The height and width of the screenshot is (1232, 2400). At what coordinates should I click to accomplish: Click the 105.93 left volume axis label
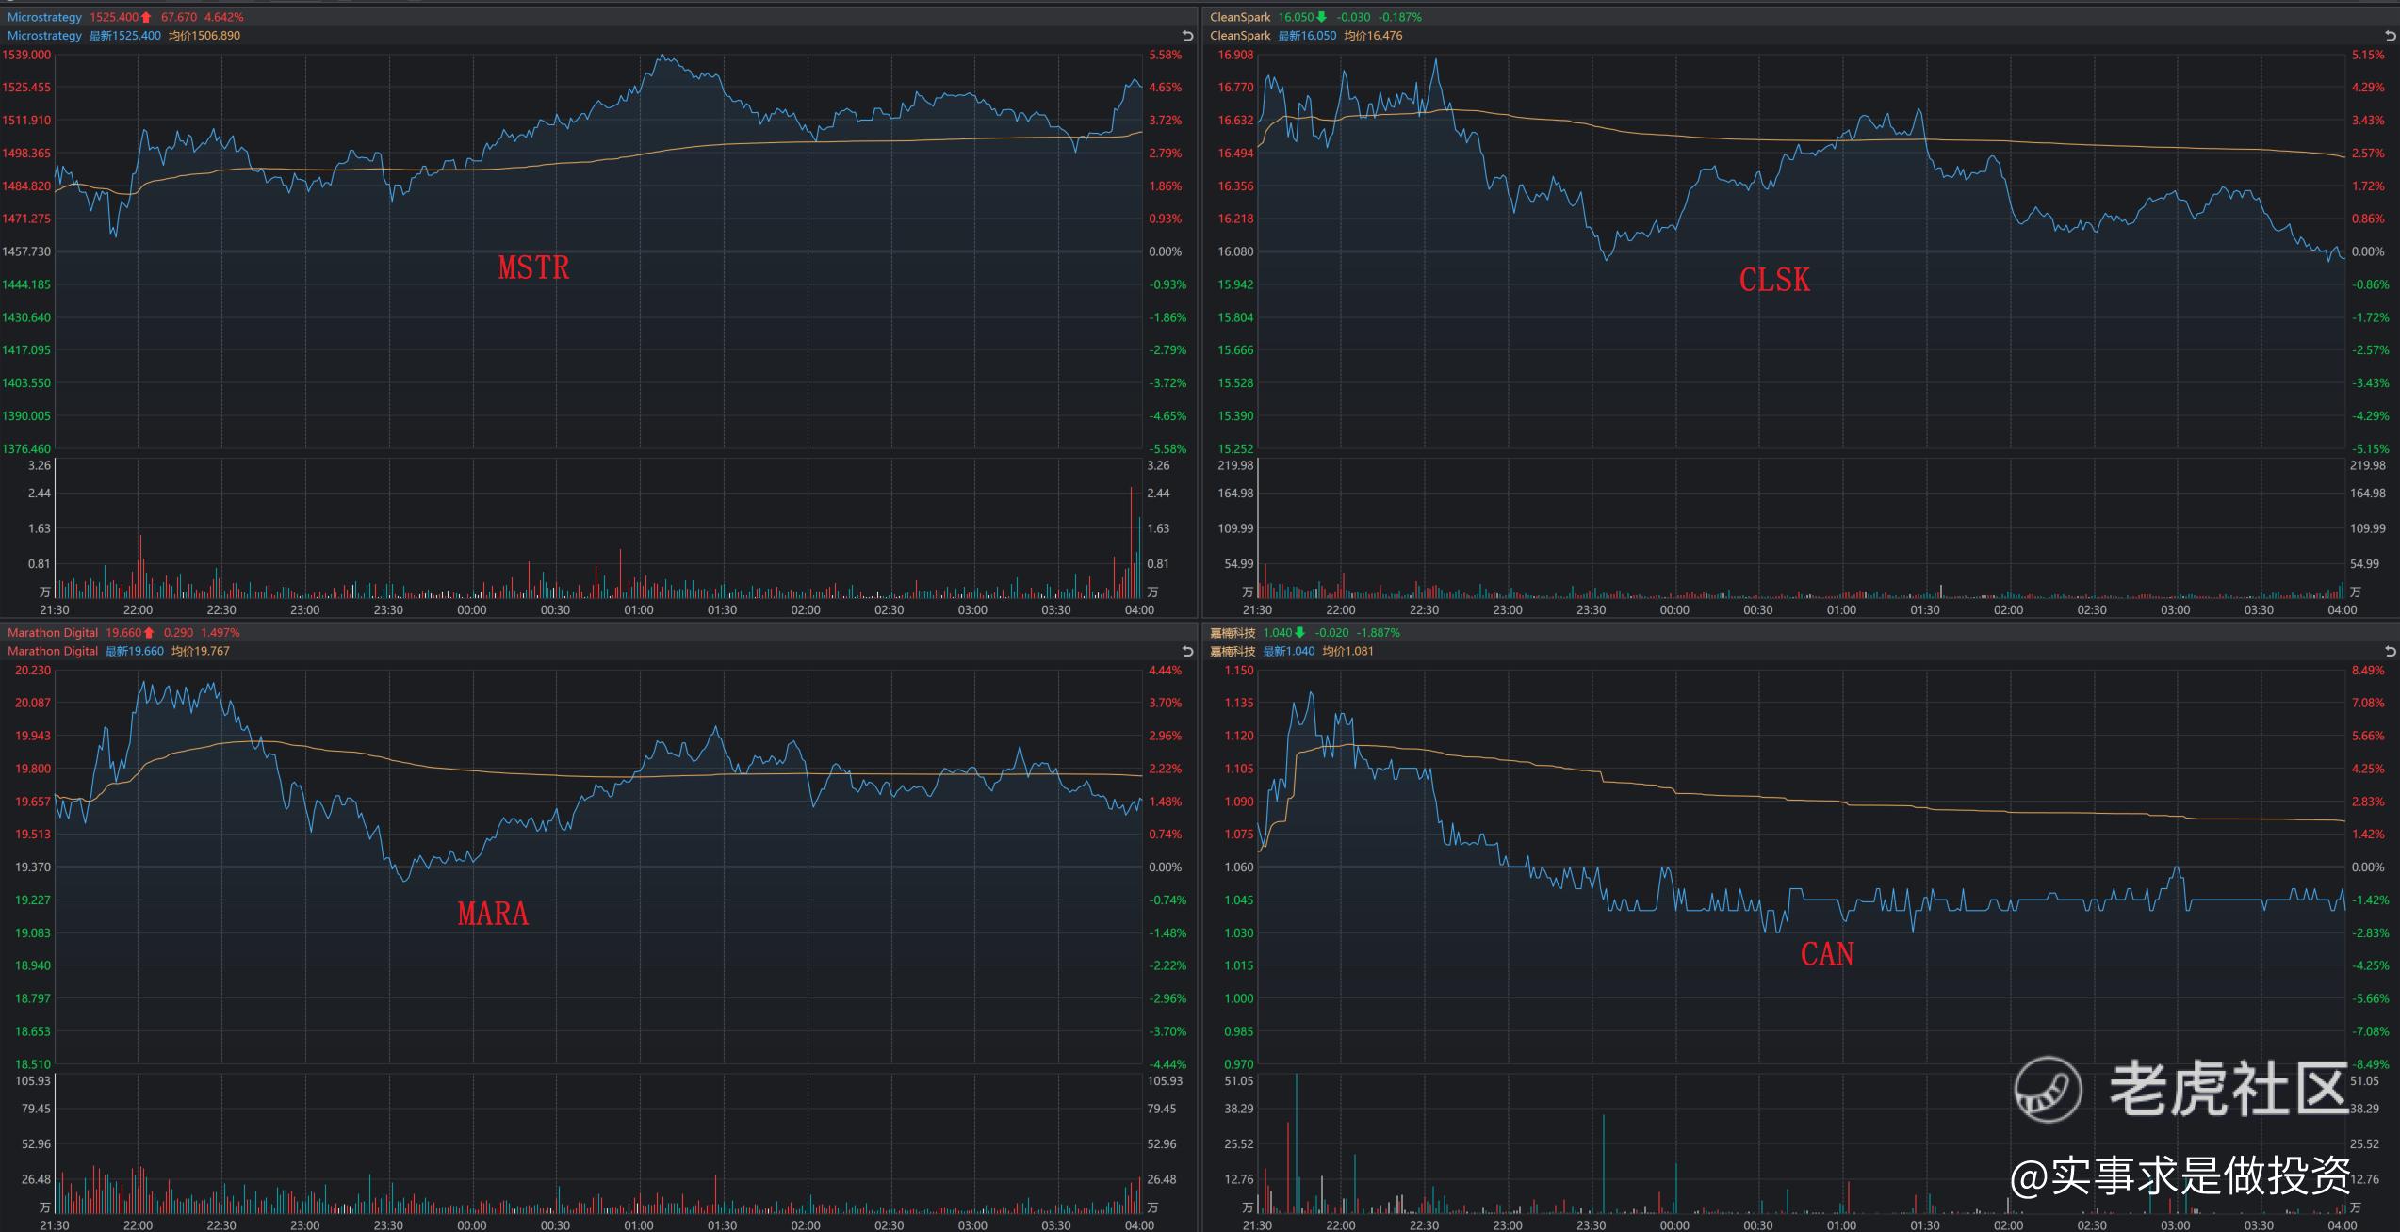pyautogui.click(x=33, y=1081)
